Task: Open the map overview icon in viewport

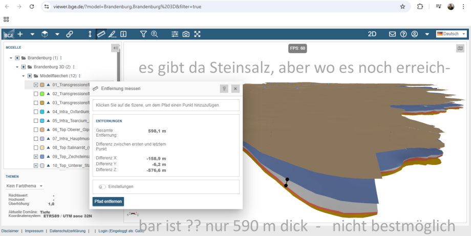Action: [x=460, y=48]
